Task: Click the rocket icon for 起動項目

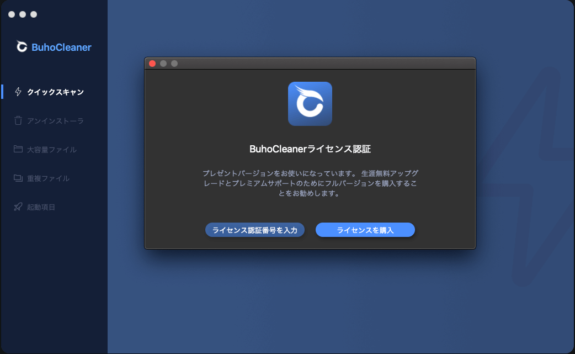Action: point(18,207)
